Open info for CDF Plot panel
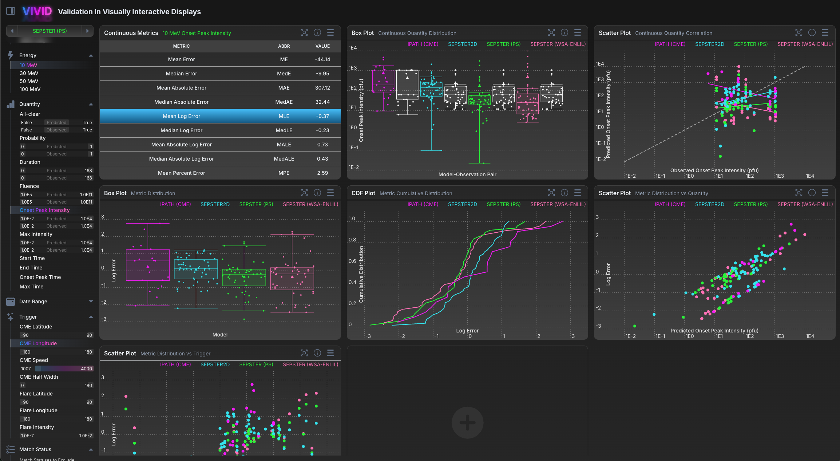840x461 pixels. pyautogui.click(x=564, y=193)
